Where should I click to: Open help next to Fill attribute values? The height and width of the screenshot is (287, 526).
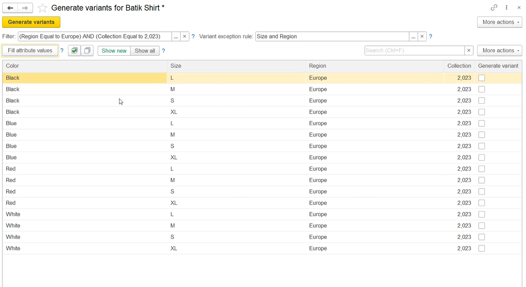pos(62,50)
